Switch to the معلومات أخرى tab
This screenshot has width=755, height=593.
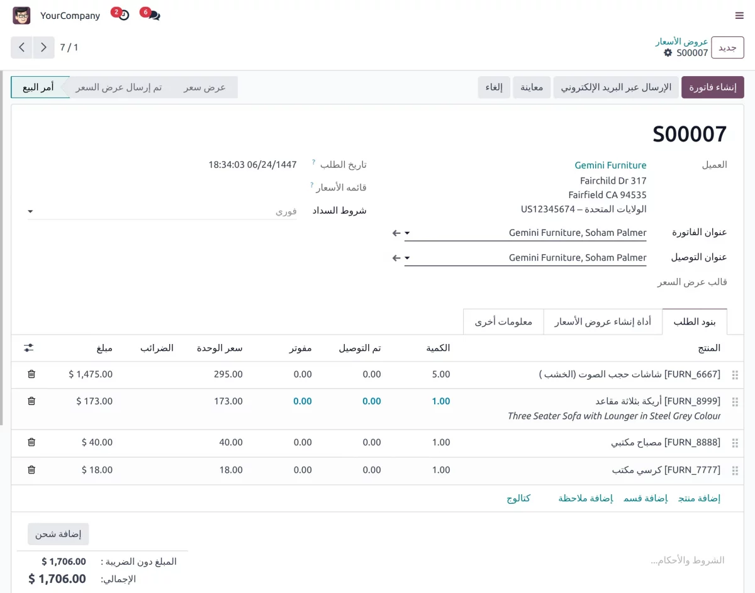(503, 321)
